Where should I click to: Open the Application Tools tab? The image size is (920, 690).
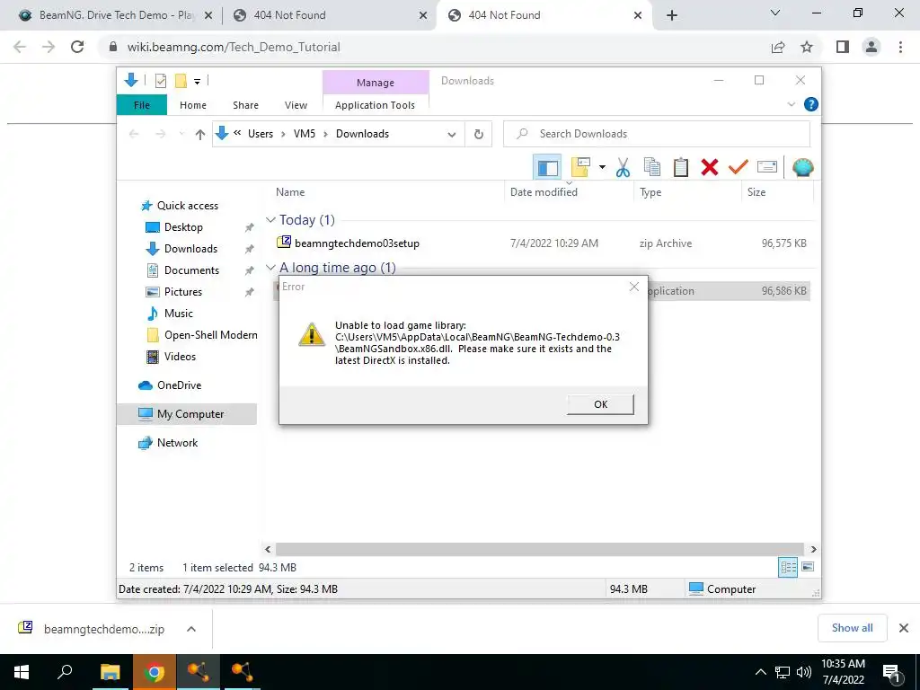(x=375, y=105)
